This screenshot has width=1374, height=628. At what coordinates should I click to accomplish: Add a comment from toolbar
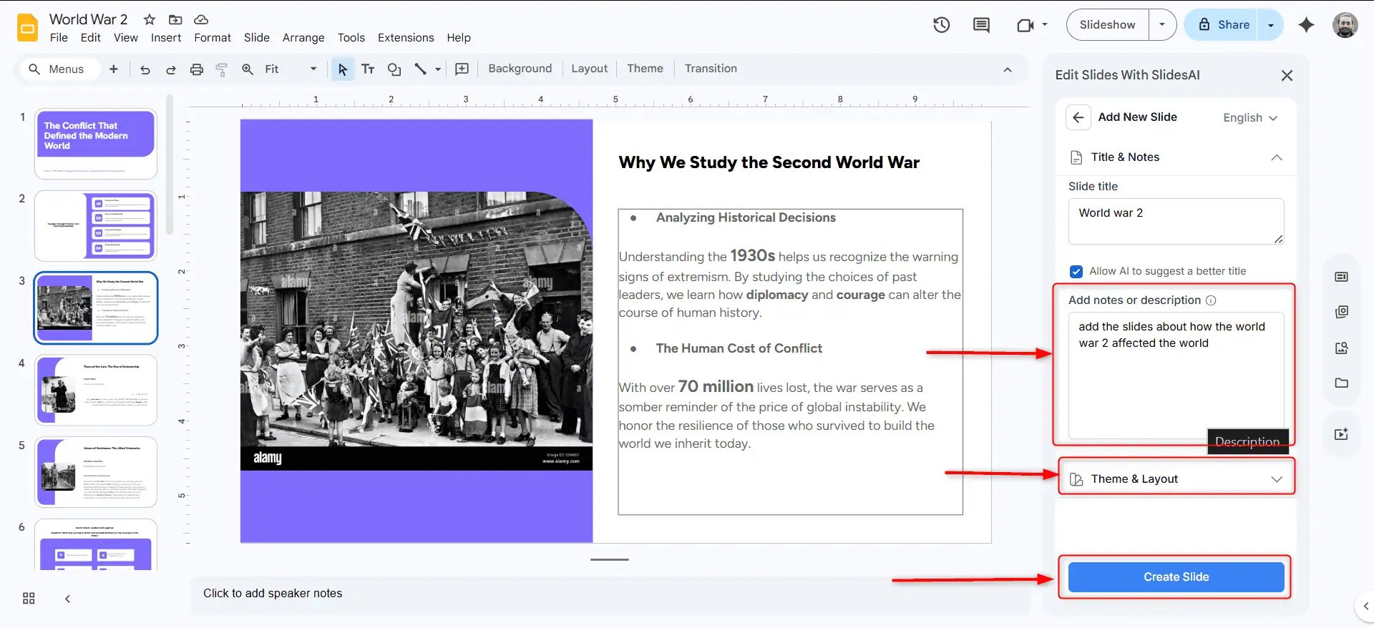(462, 69)
